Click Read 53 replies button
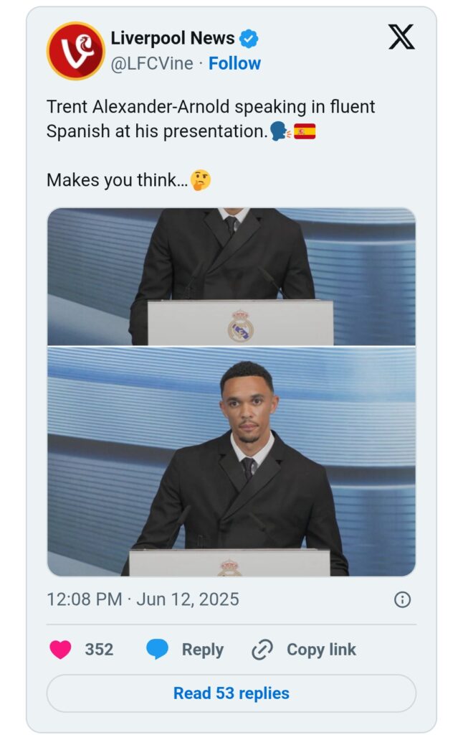Screen dimensions: 463x735 (x=231, y=693)
